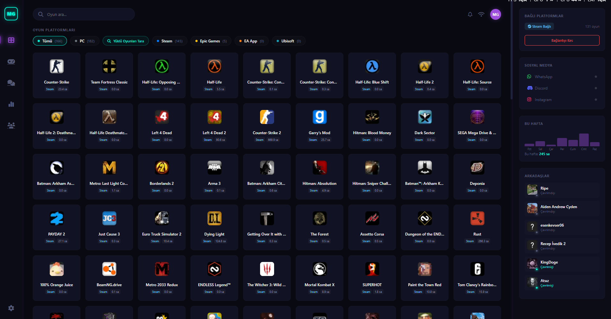Open online friend Atsız
The image size is (611, 319).
click(x=562, y=282)
